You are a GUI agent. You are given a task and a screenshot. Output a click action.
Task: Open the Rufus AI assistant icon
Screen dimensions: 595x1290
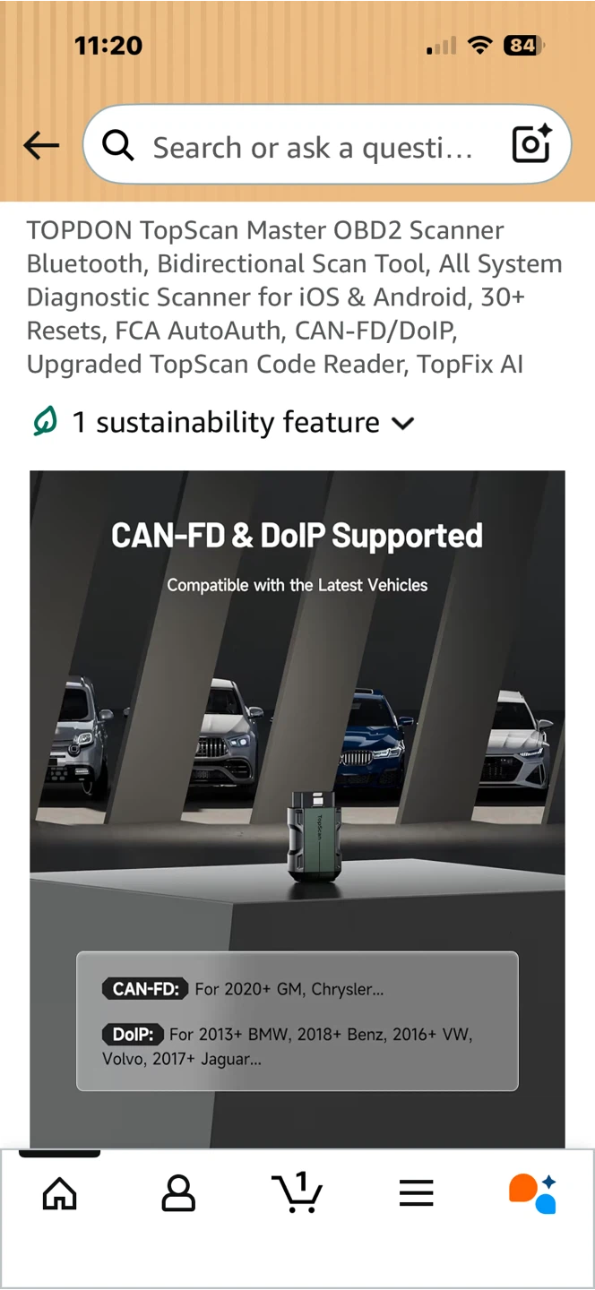coord(532,1193)
